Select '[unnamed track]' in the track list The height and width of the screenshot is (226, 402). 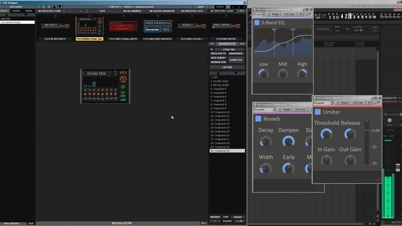[x=17, y=23]
